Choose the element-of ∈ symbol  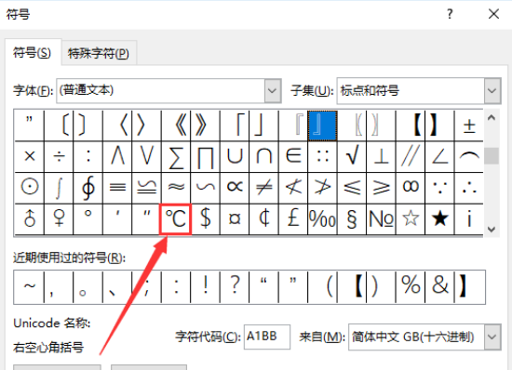(293, 157)
